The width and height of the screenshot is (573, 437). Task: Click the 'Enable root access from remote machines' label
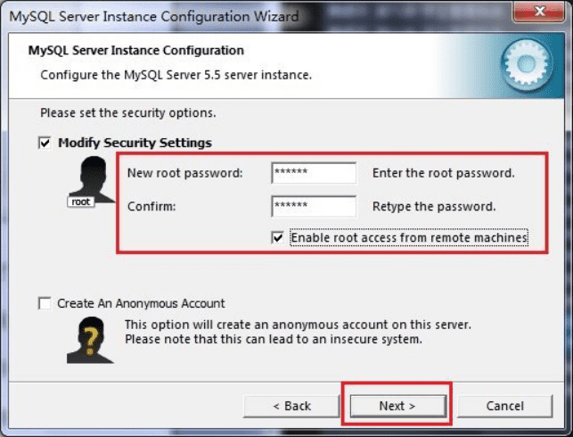point(408,238)
